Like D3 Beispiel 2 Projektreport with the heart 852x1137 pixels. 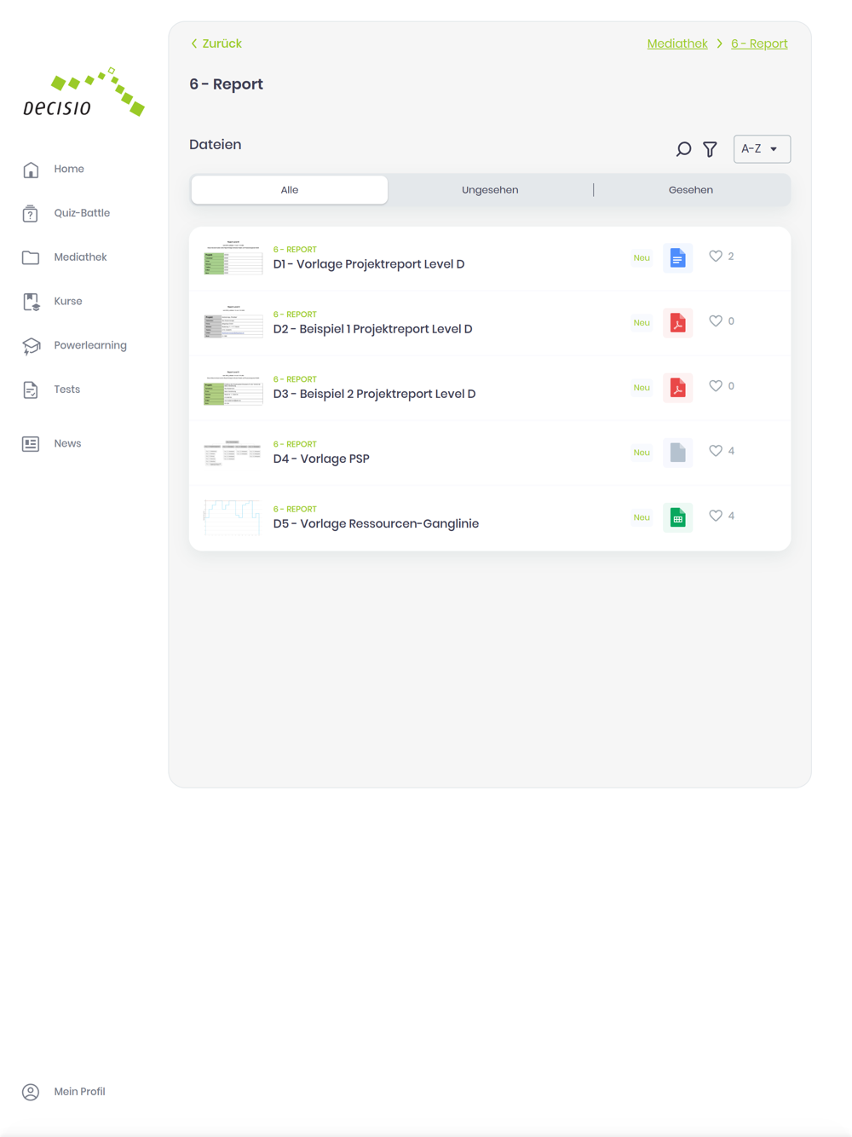[716, 386]
